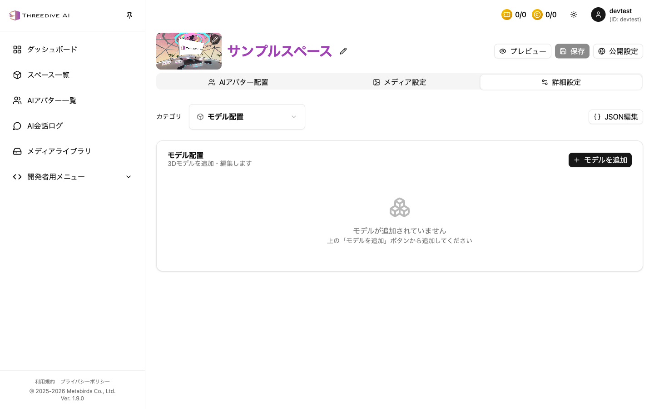This screenshot has height=409, width=654.
Task: Switch to the AIアバター配置 tab
Action: click(238, 82)
